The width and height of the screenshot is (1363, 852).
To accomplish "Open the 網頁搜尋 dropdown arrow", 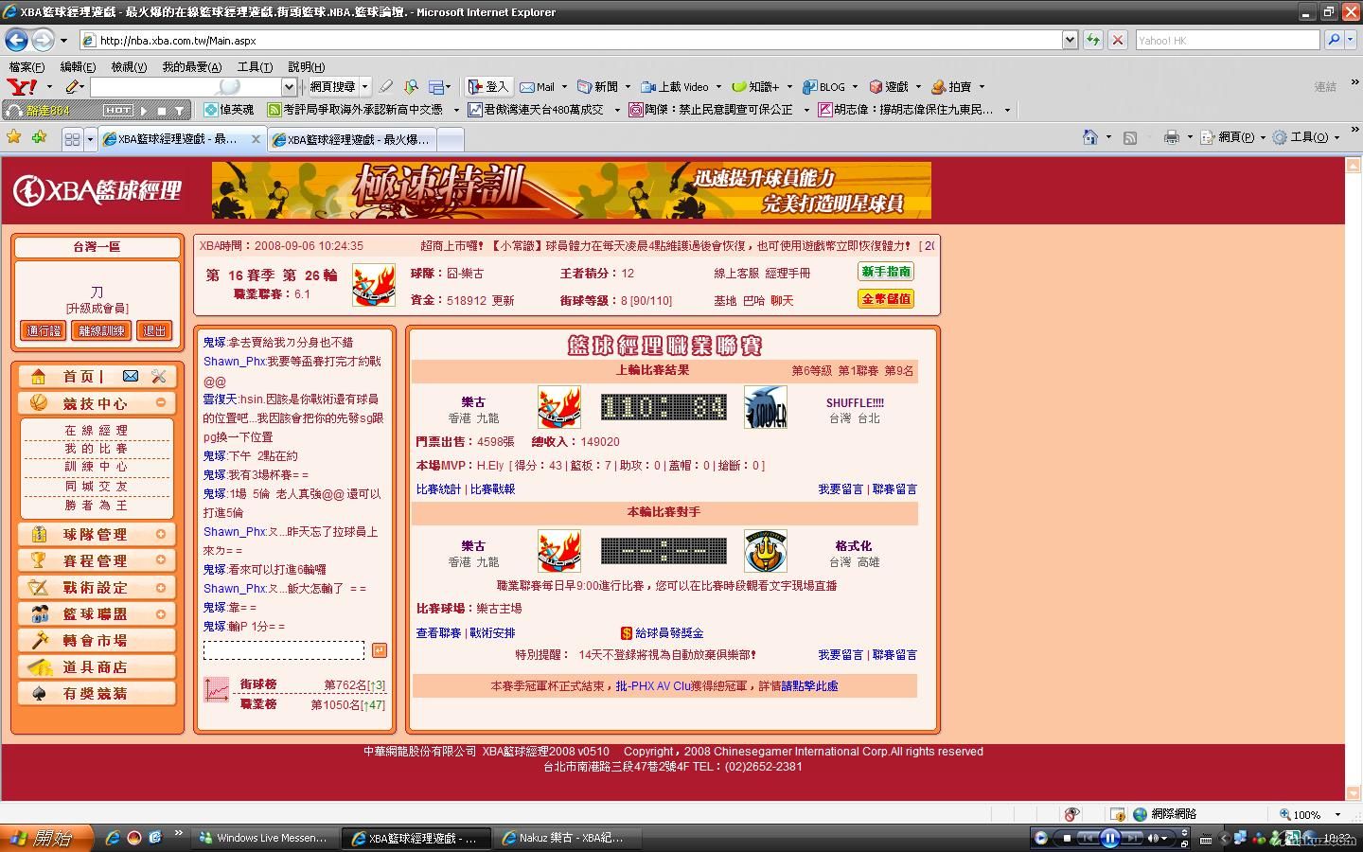I will tap(364, 86).
